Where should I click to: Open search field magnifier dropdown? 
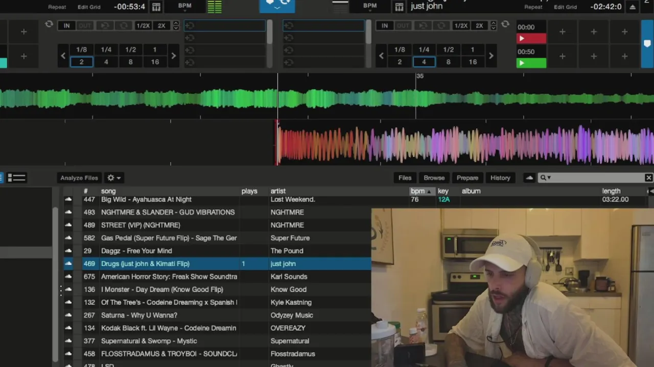(545, 178)
